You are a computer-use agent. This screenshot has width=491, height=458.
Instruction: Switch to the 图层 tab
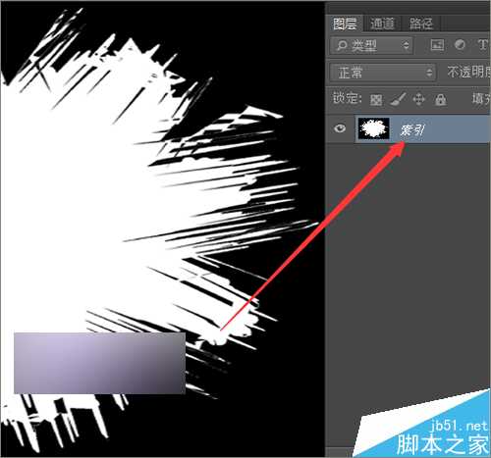point(345,24)
